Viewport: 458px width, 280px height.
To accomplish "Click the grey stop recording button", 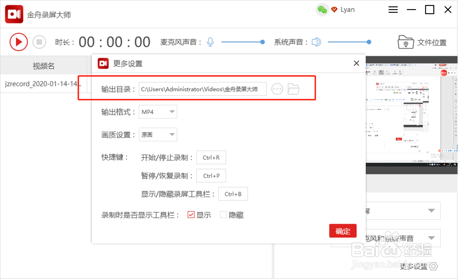I will click(x=39, y=42).
